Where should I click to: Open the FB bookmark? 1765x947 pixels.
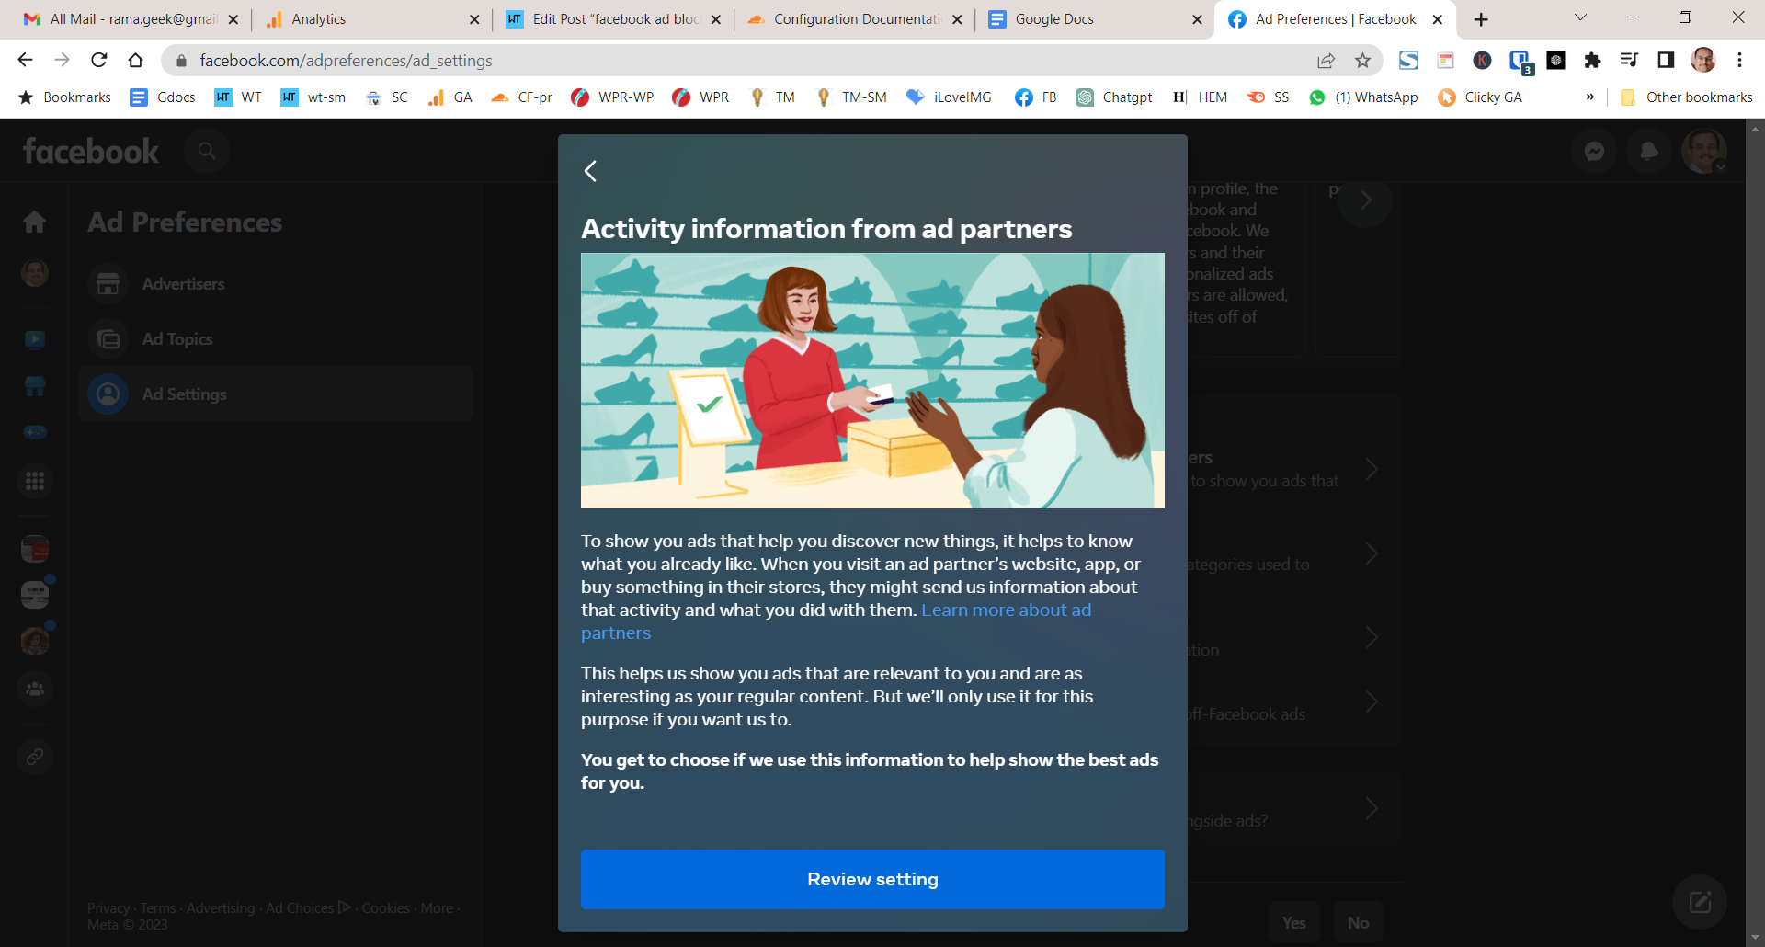pos(1036,97)
